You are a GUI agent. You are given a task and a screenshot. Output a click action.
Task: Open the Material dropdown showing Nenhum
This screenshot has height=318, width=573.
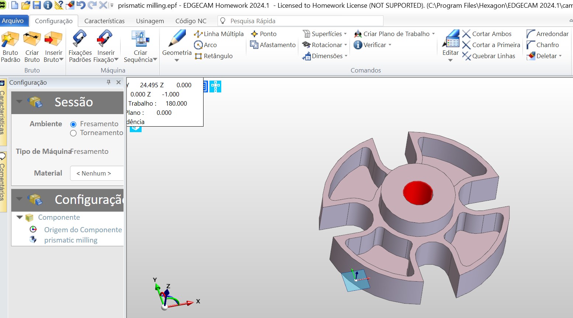coord(97,173)
